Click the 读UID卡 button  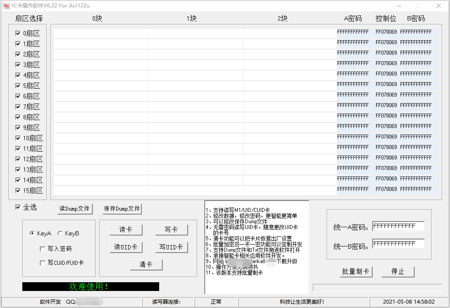coord(126,247)
